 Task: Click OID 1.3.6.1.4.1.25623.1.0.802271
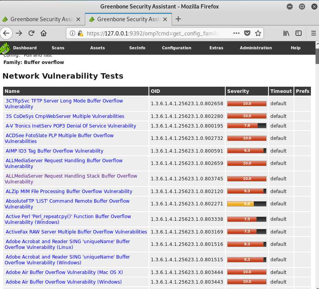(x=187, y=204)
